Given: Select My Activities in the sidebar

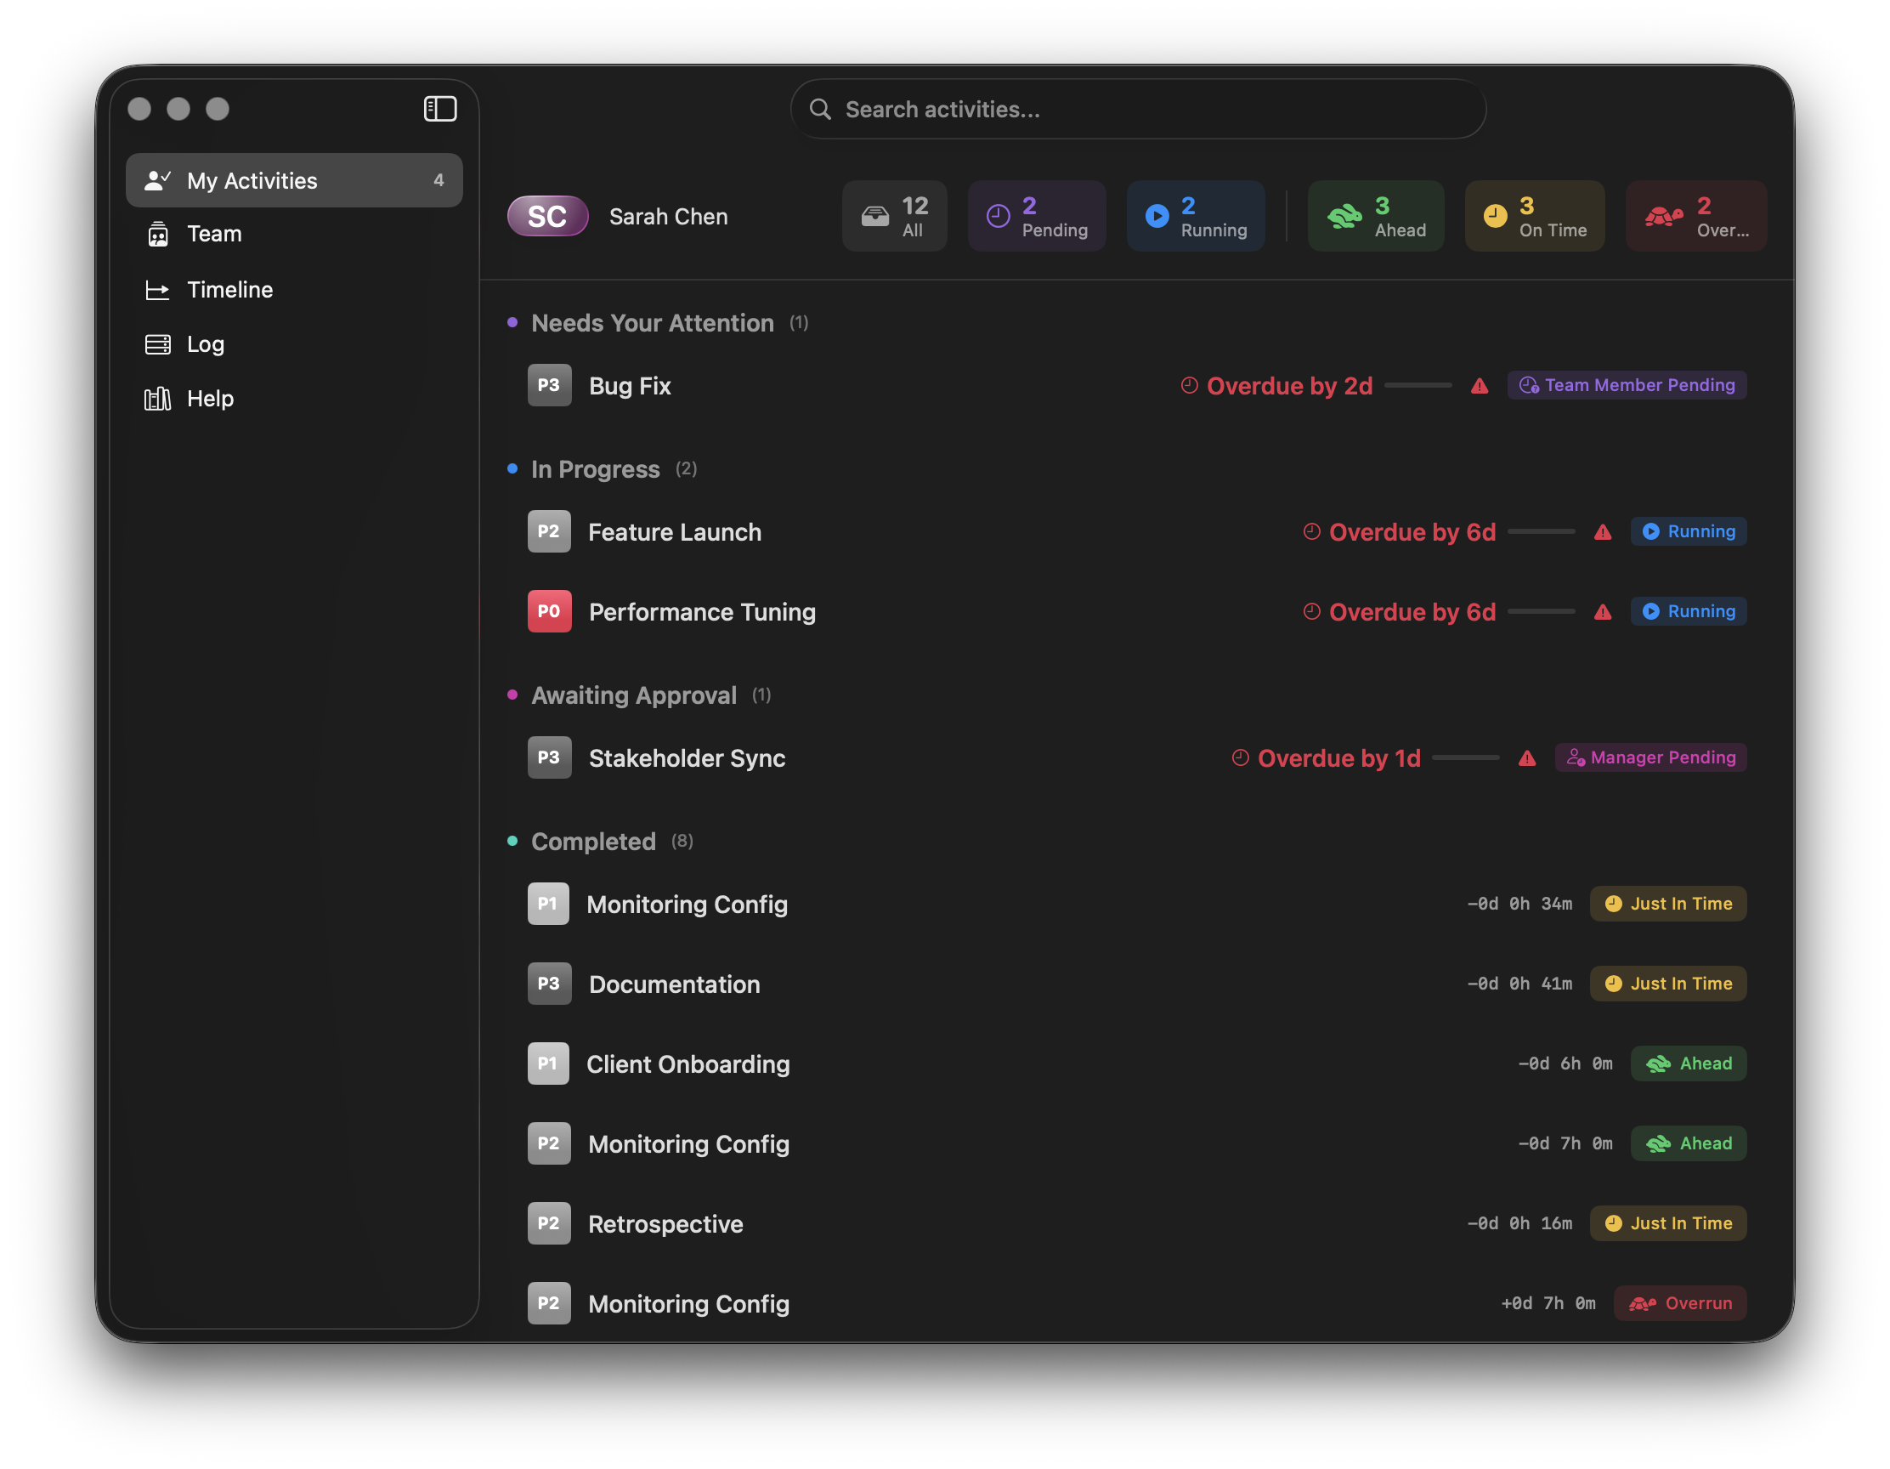Looking at the screenshot, I should (252, 180).
